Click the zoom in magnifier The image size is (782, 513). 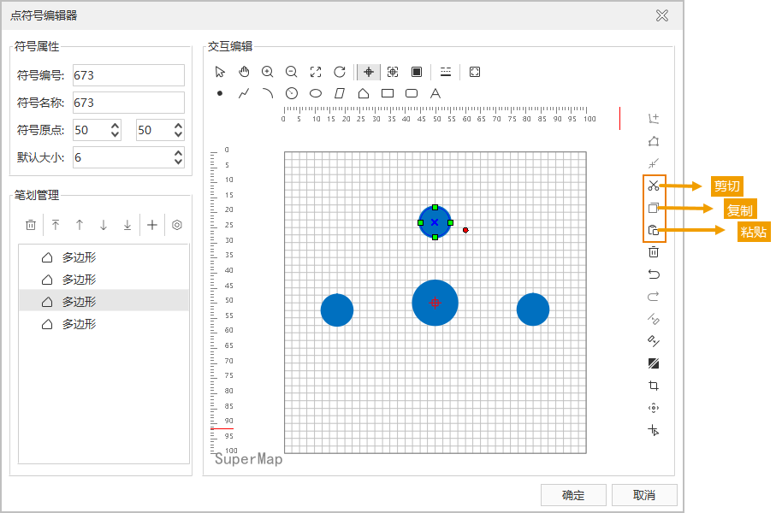tap(267, 72)
